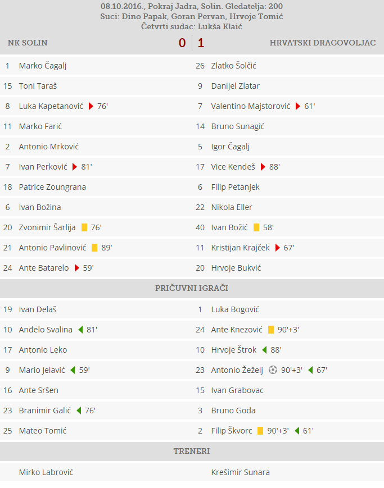The width and height of the screenshot is (384, 488).
Task: Click the goal ball icon beside Antonio Žeželj
Action: point(273,370)
